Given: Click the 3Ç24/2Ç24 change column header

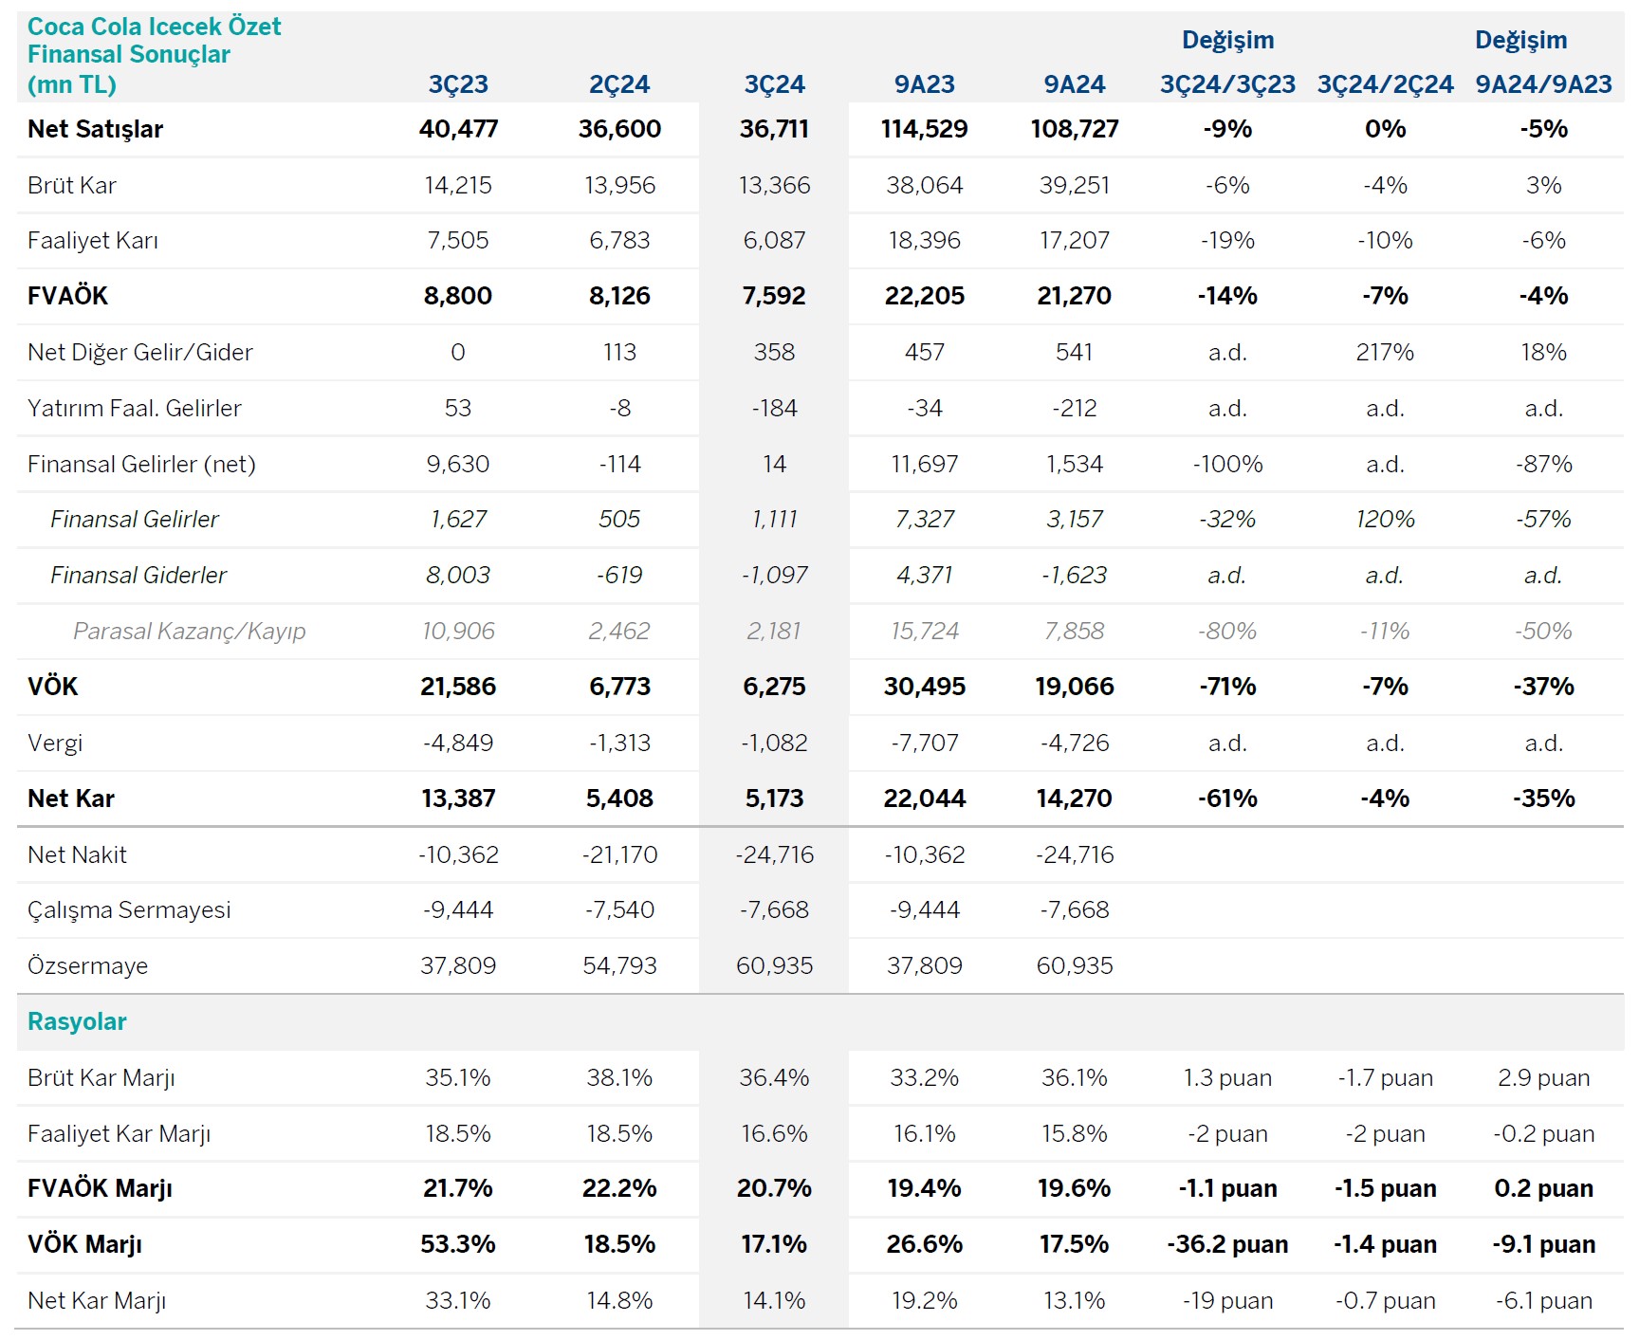Looking at the screenshot, I should (x=1385, y=84).
